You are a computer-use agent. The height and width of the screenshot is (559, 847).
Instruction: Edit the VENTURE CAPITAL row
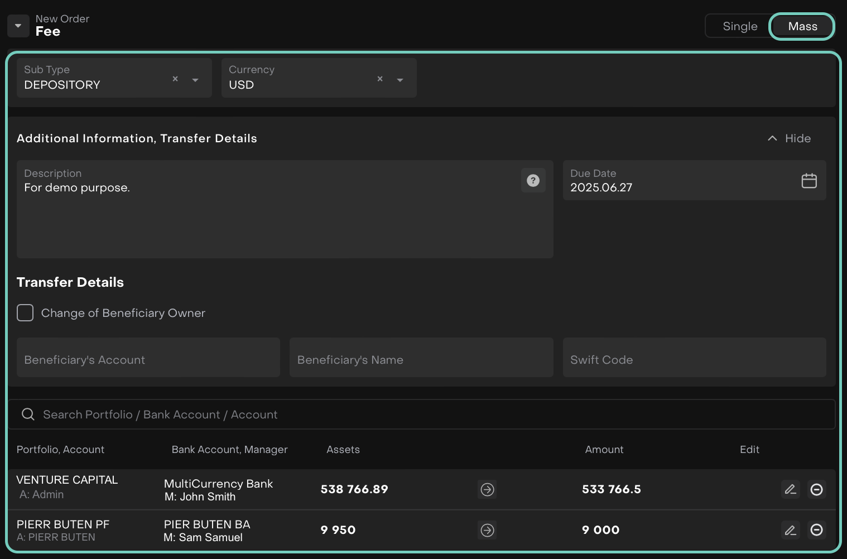tap(790, 489)
